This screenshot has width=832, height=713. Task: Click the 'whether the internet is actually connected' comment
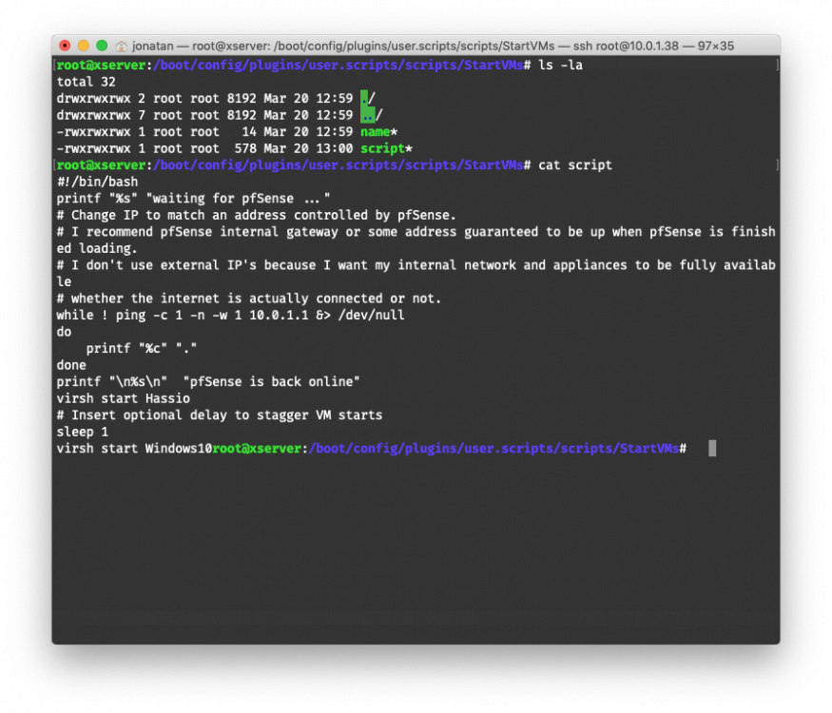pos(249,299)
